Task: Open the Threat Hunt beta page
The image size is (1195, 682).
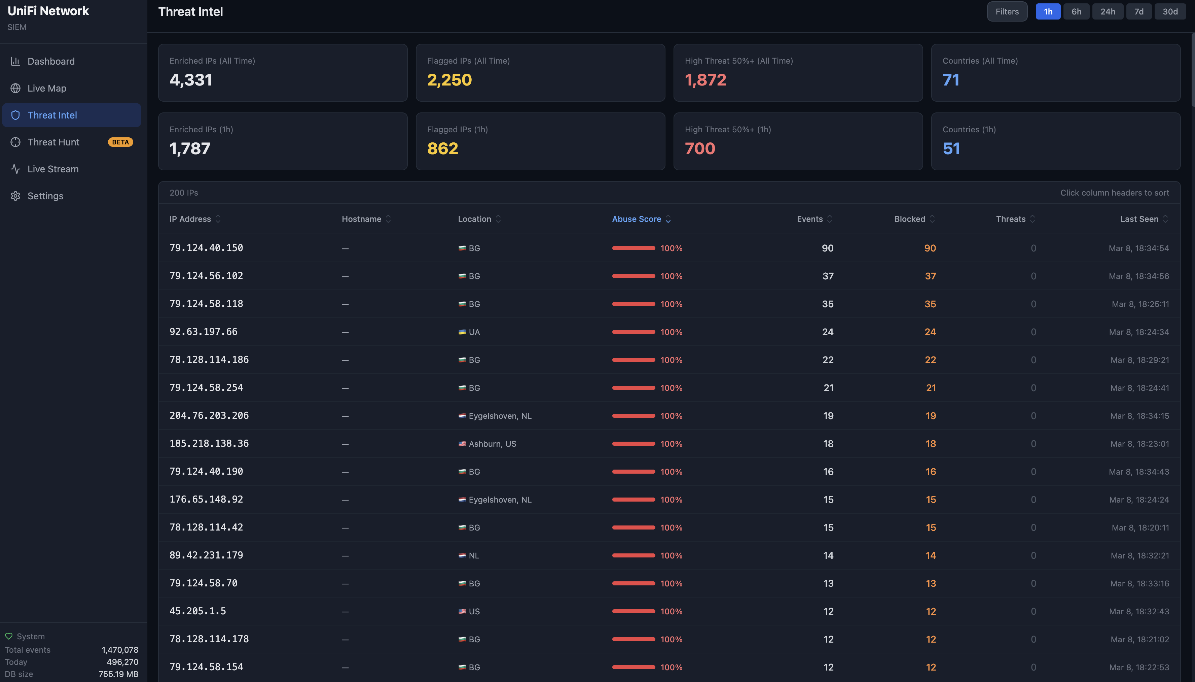Action: 53,142
